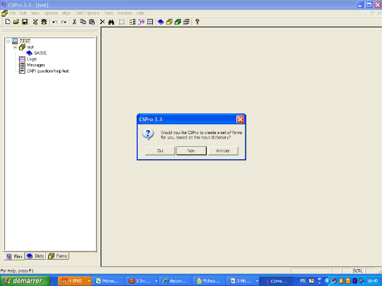Click the grey table/forms toolbar icon
This screenshot has width=382, height=286.
[187, 22]
